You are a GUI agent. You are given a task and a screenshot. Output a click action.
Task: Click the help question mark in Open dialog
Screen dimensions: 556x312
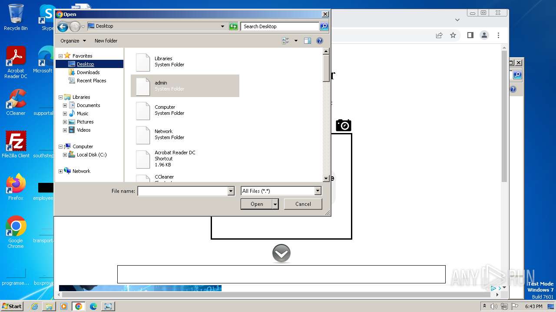(320, 41)
